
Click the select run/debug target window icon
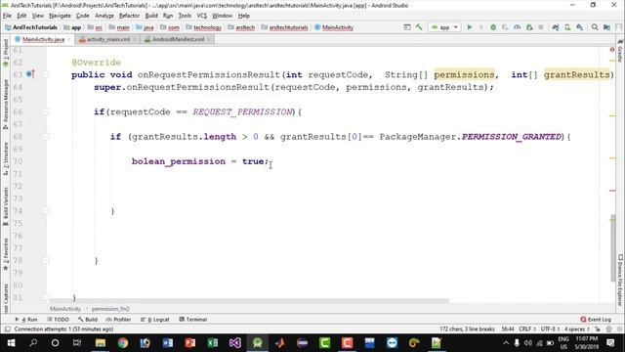[x=407, y=27]
